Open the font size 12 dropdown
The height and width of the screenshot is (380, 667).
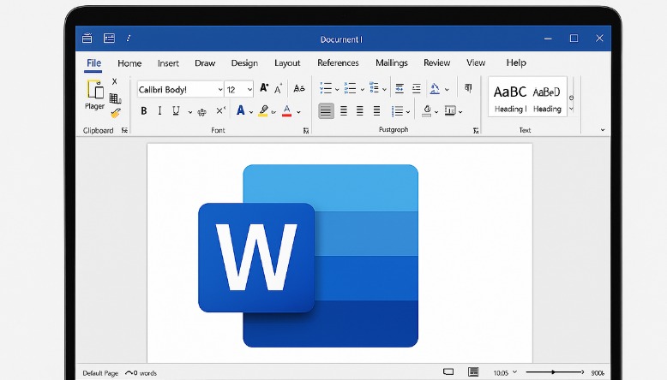coord(249,90)
